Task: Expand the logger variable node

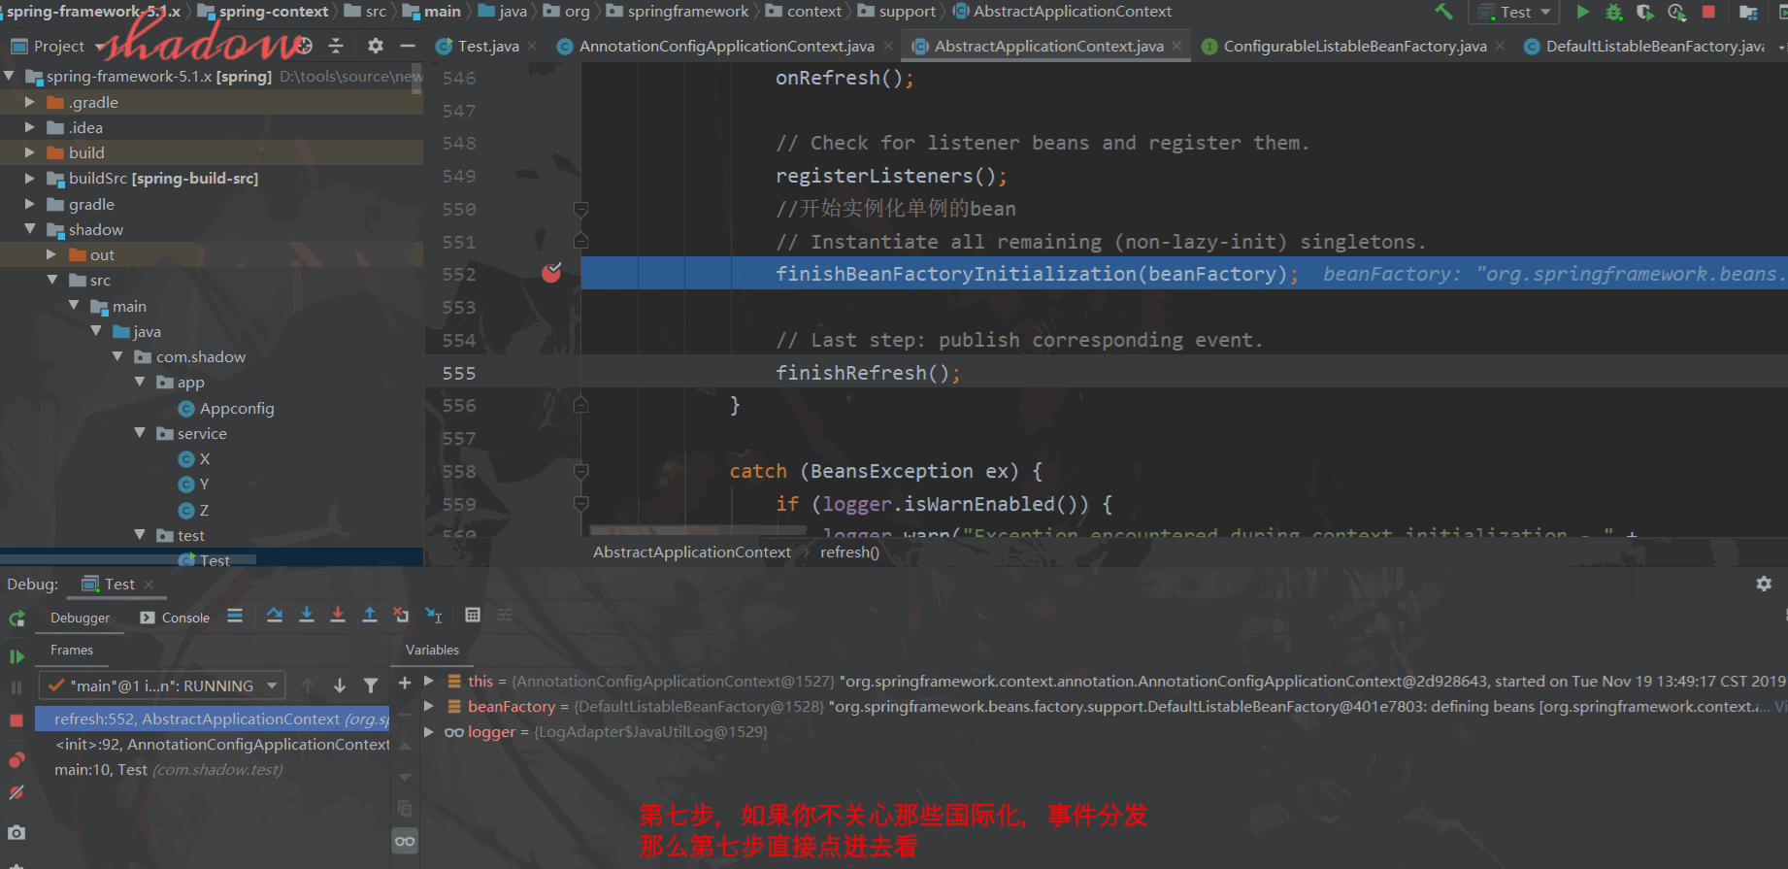Action: click(x=429, y=731)
